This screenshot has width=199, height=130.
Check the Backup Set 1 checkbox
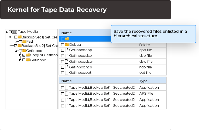(16, 37)
